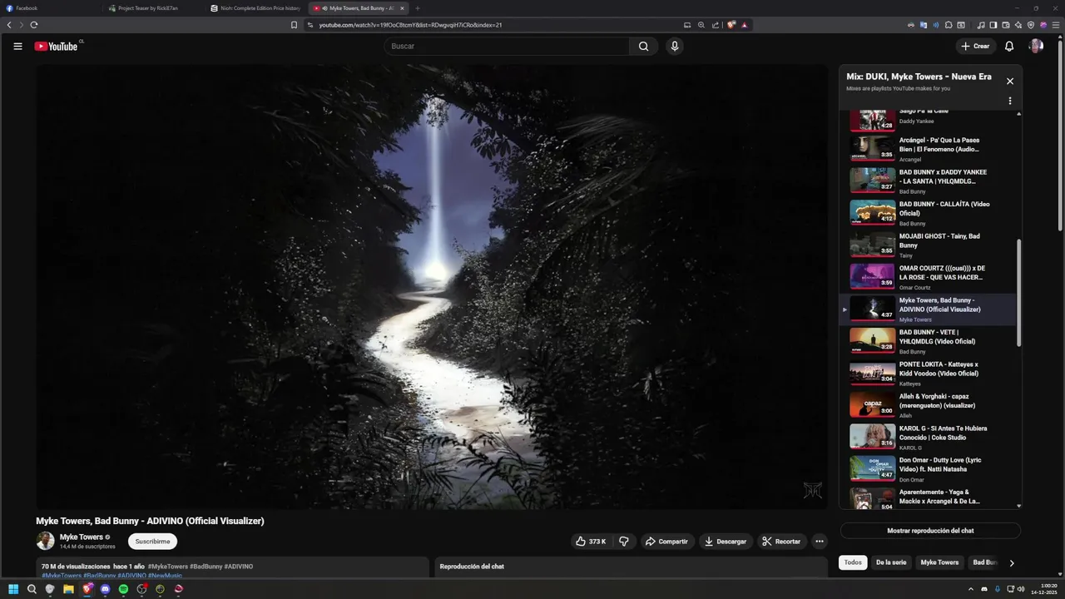Screen dimensions: 1065x599
Task: Open Mix playlist three-dot options menu
Action: point(1010,101)
